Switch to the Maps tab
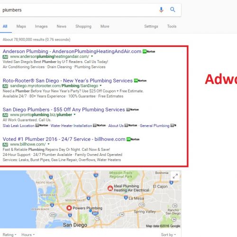 [21, 27]
